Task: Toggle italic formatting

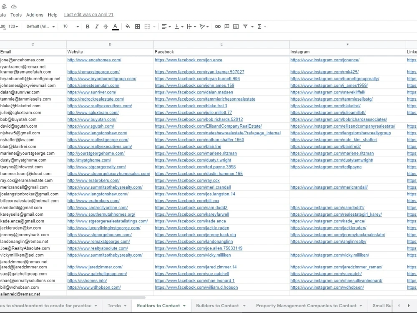Action: coord(97,27)
